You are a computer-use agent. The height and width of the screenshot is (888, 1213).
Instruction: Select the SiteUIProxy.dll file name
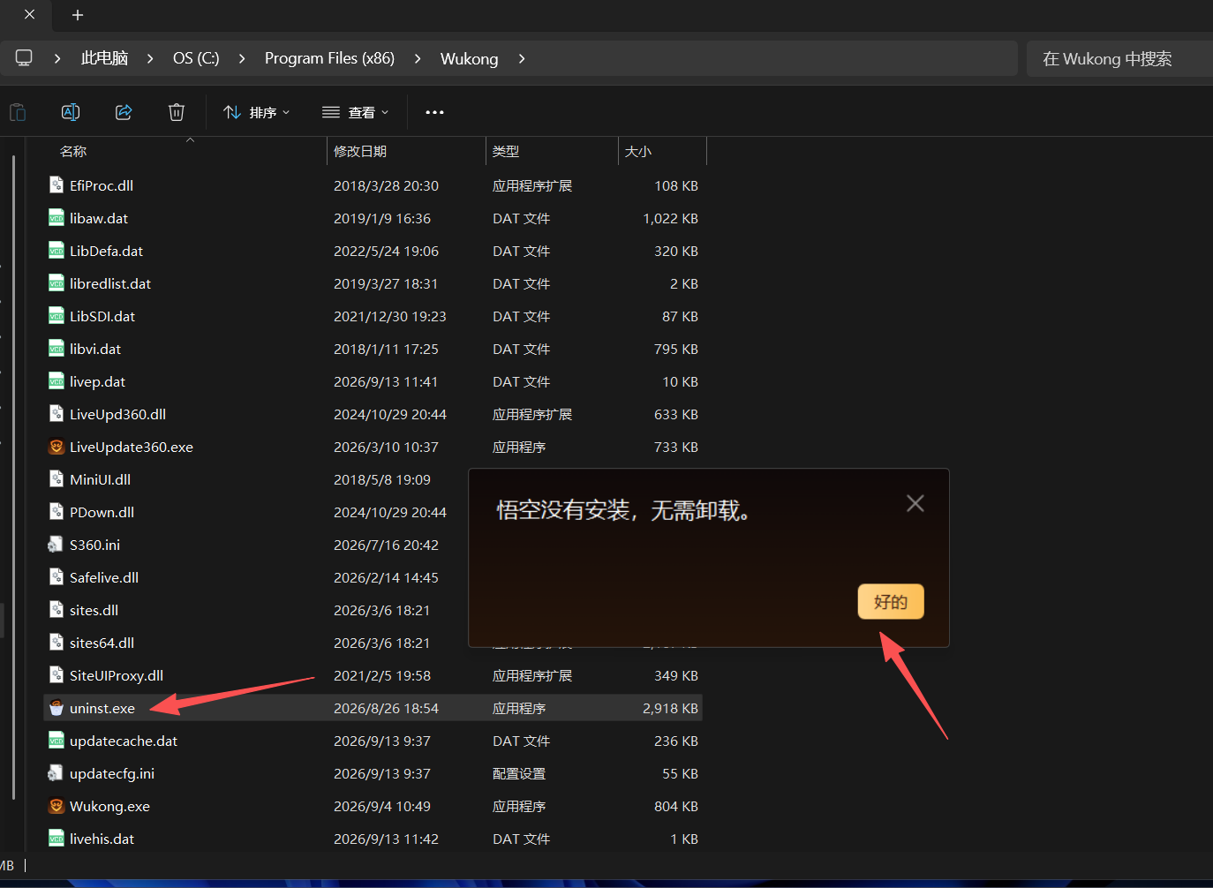[x=117, y=675]
